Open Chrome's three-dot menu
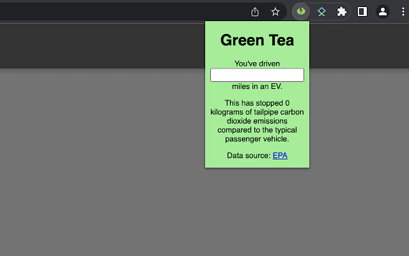 pos(403,12)
